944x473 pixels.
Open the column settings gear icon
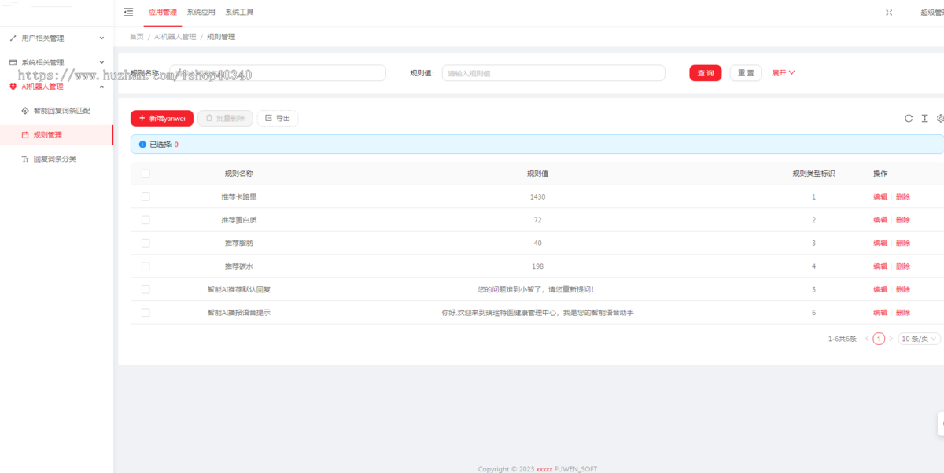(940, 119)
